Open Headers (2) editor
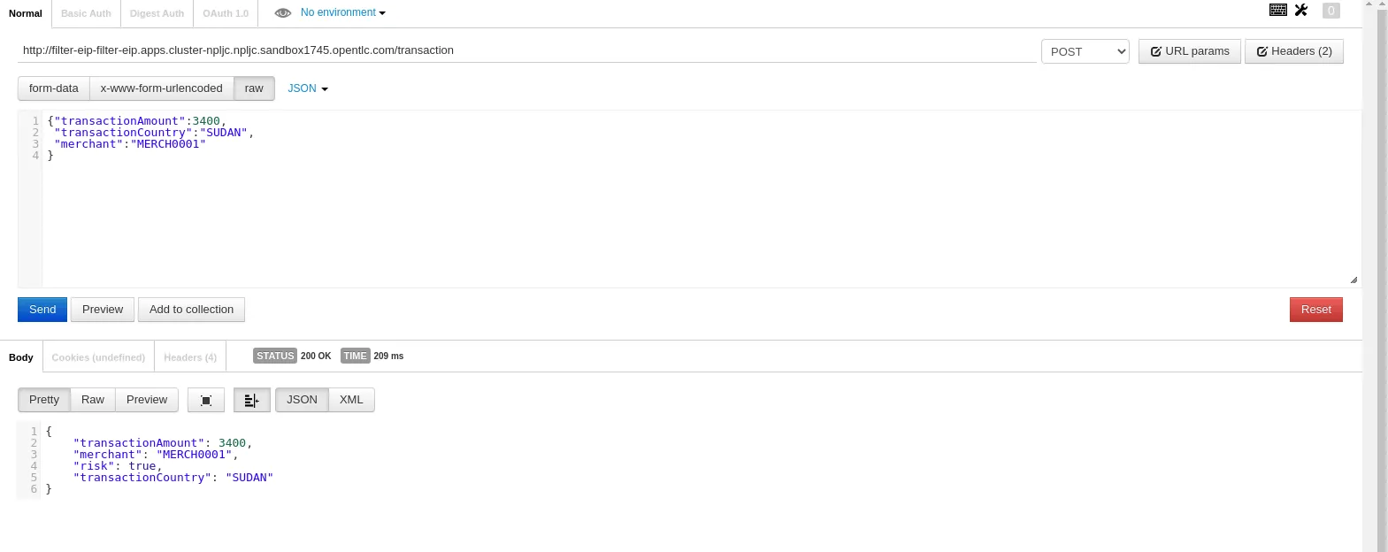The width and height of the screenshot is (1388, 552). click(1294, 51)
